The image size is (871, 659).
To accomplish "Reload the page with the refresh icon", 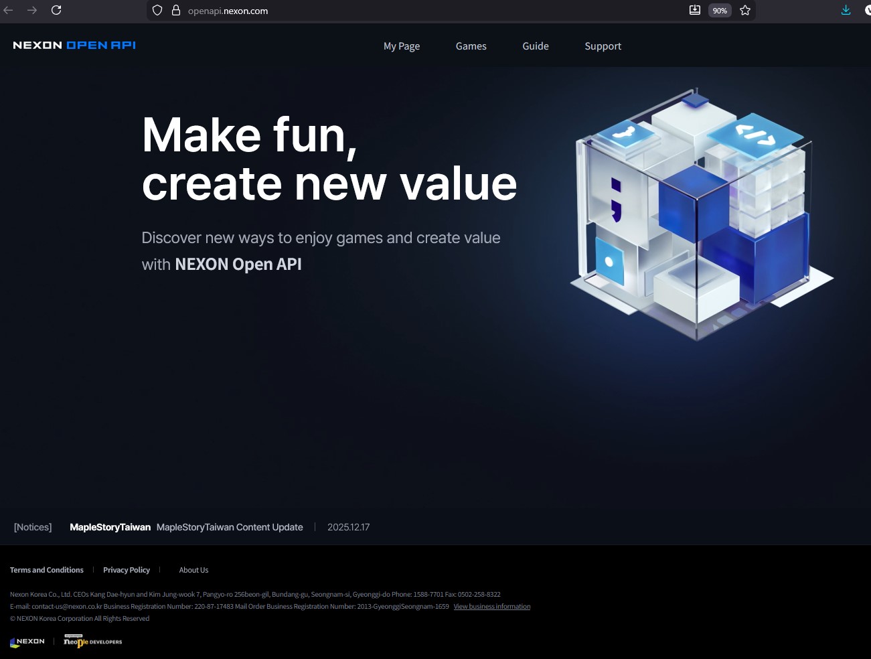I will pos(56,10).
